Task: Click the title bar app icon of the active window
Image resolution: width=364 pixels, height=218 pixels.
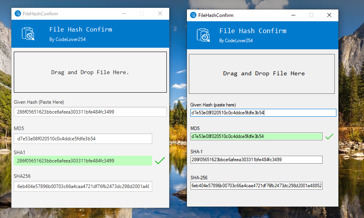Action: click(x=193, y=15)
